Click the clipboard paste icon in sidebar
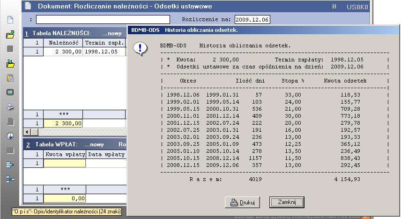This screenshot has height=219, width=401. click(10, 78)
